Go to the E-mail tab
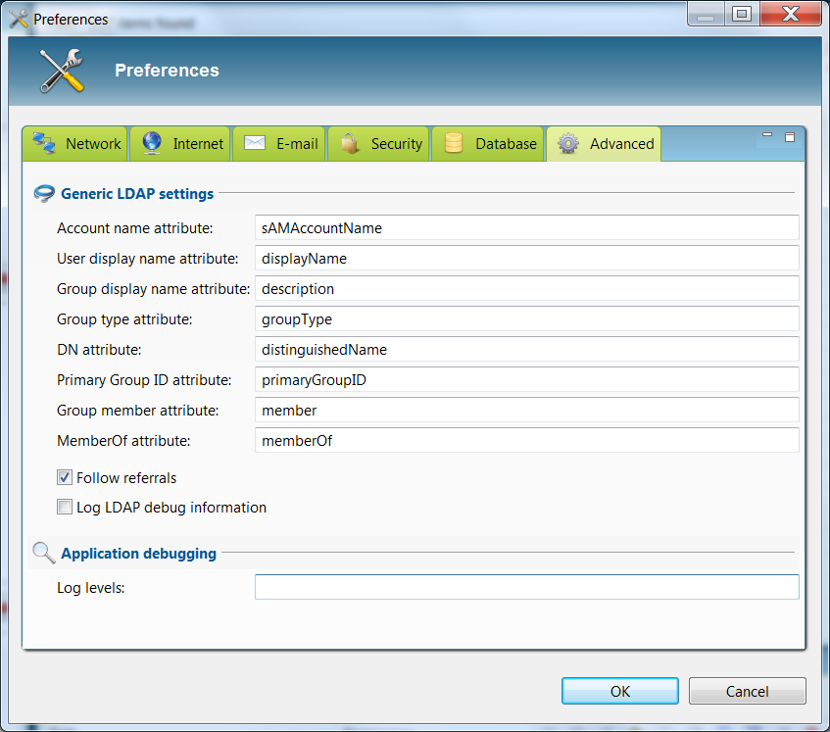The width and height of the screenshot is (830, 732). [x=279, y=143]
